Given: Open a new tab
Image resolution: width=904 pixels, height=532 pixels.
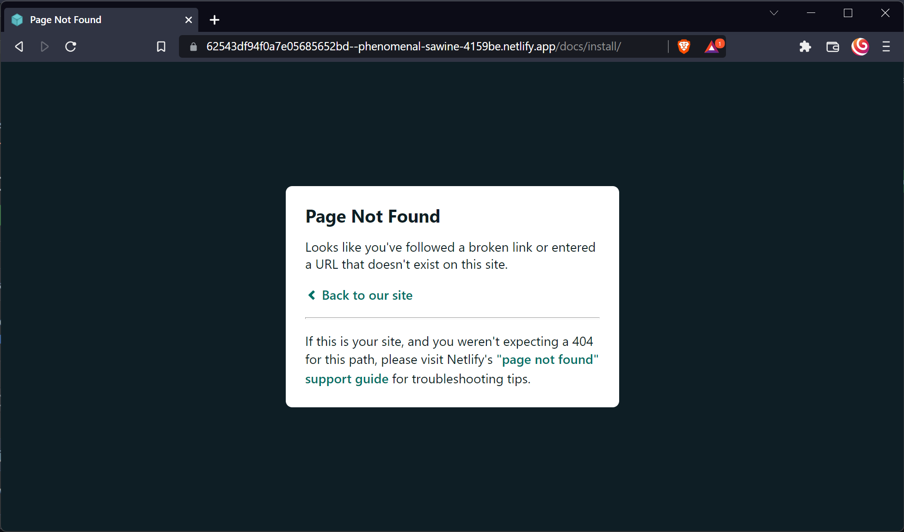Looking at the screenshot, I should [x=214, y=20].
